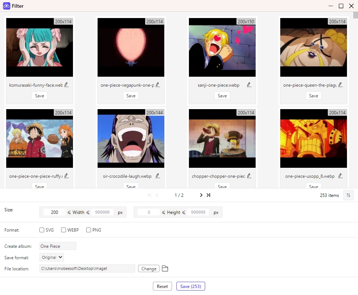This screenshot has height=295, width=358.
Task: Save the vegapunk image
Action: (x=131, y=96)
